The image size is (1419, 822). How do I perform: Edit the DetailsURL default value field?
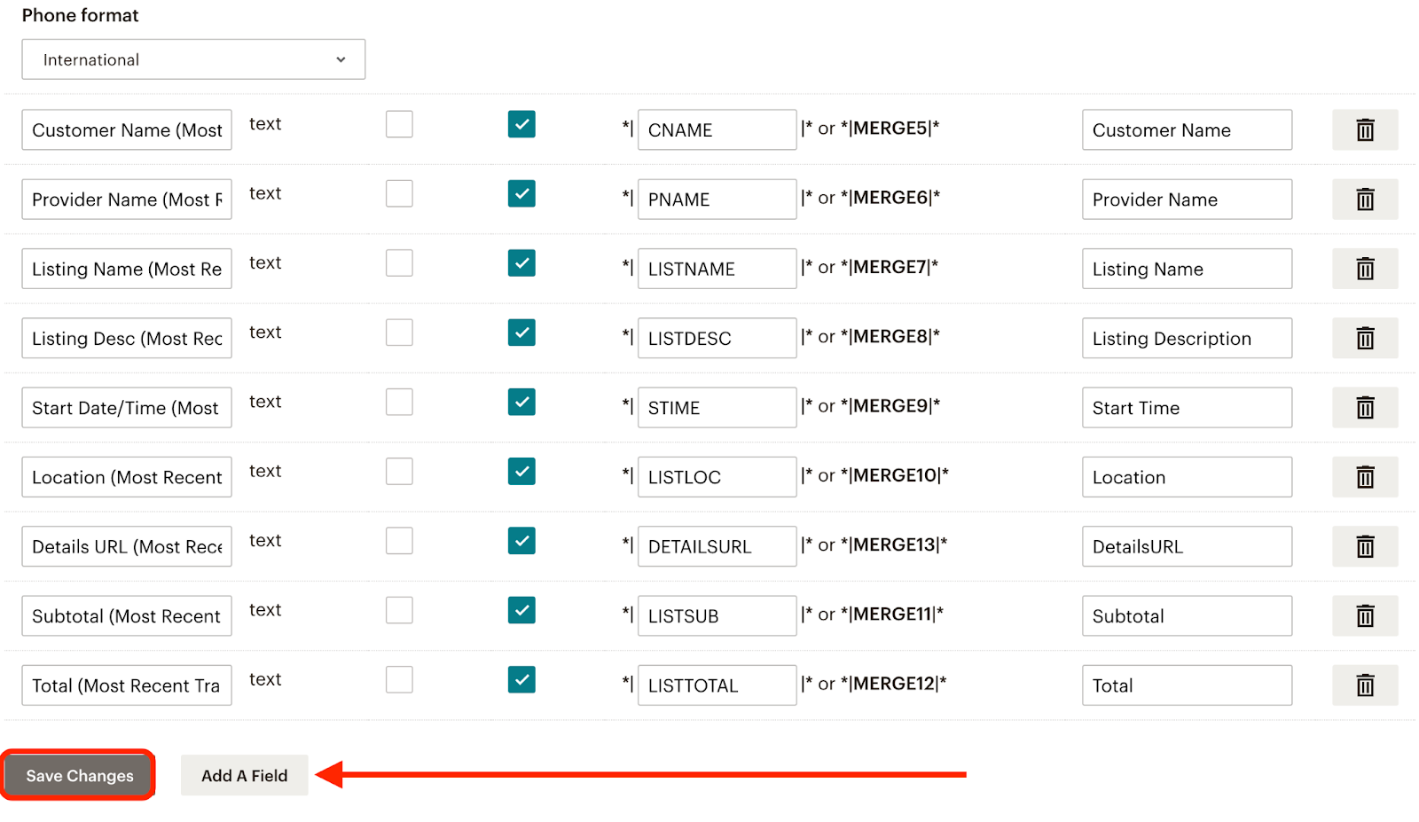[1187, 547]
